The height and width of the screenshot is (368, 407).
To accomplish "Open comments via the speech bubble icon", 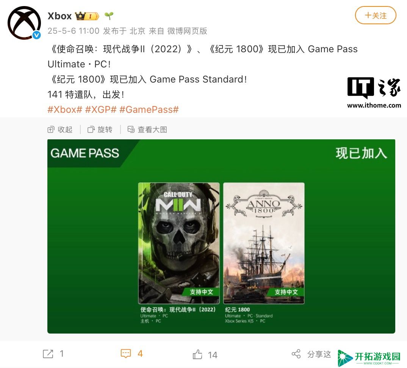I will click(x=126, y=354).
